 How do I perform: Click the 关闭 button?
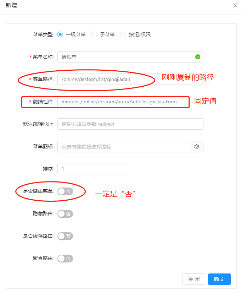(x=194, y=279)
